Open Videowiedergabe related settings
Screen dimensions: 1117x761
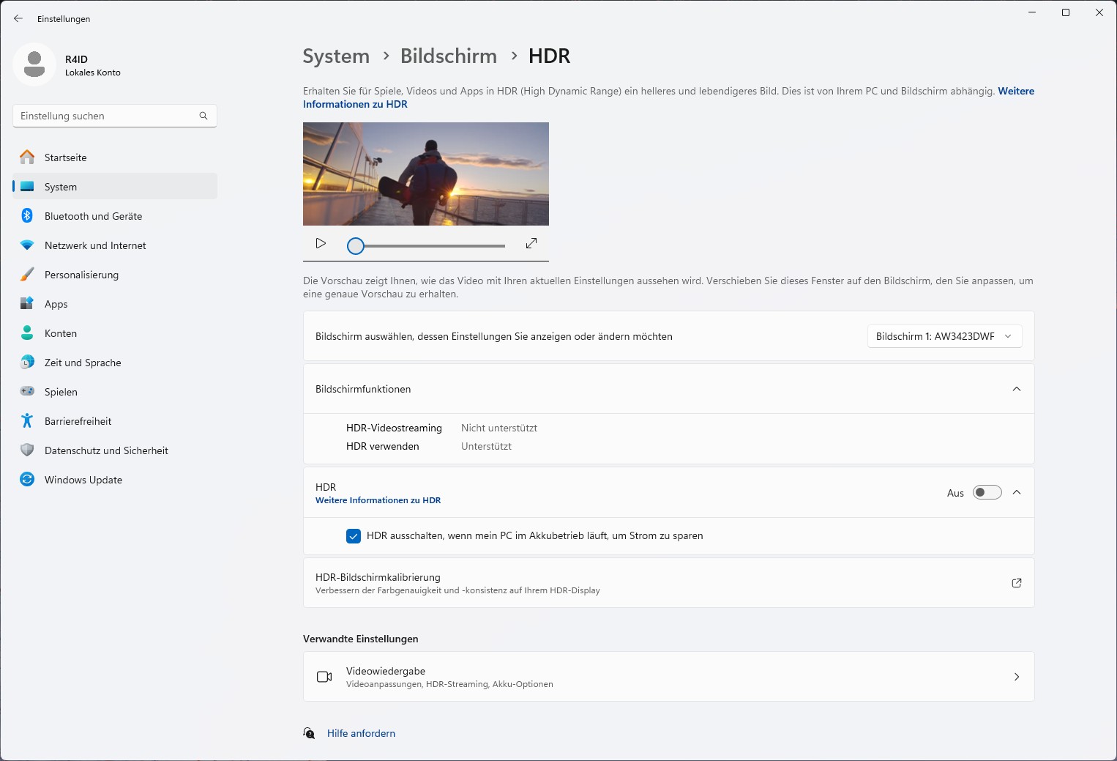pyautogui.click(x=668, y=677)
